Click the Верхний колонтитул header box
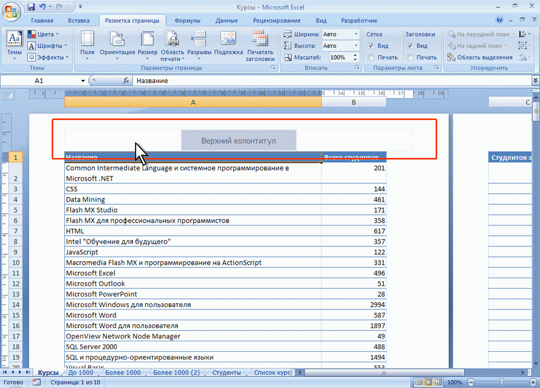540x388 pixels. click(x=239, y=141)
